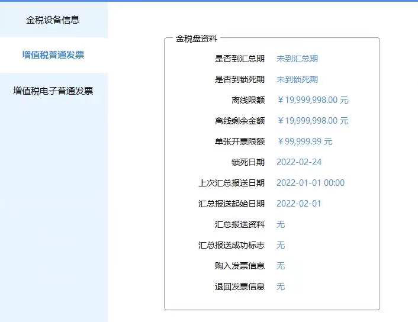Select the 未到汇总期 value
Viewport: 418px width, 322px height.
point(297,59)
